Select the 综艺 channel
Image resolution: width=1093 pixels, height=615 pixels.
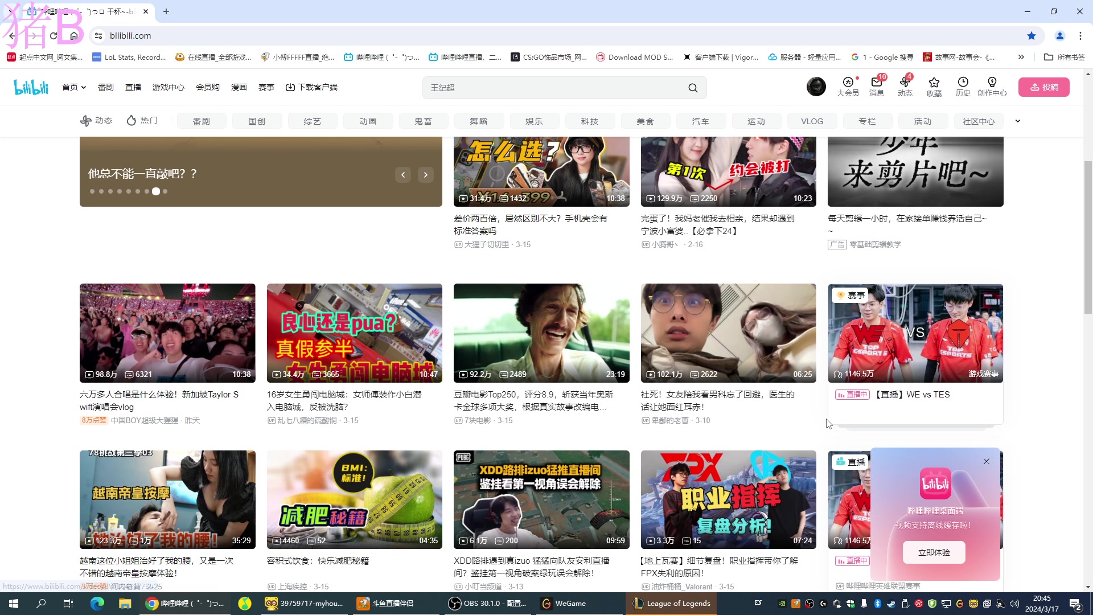click(313, 121)
